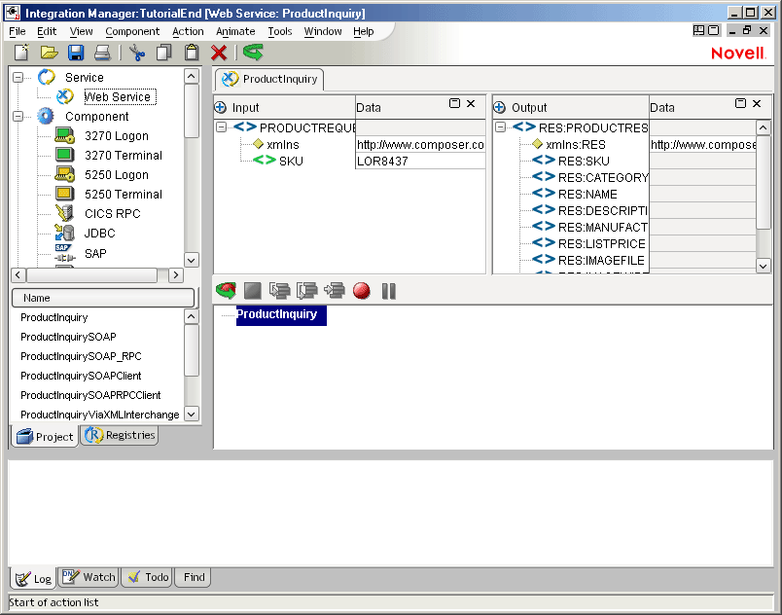Switch to the ProductInquiry editor tab
782x615 pixels.
(x=269, y=79)
